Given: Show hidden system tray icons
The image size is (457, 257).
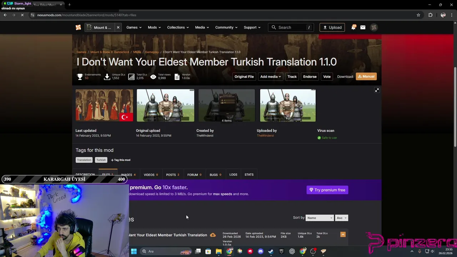Looking at the screenshot, I should 412,251.
